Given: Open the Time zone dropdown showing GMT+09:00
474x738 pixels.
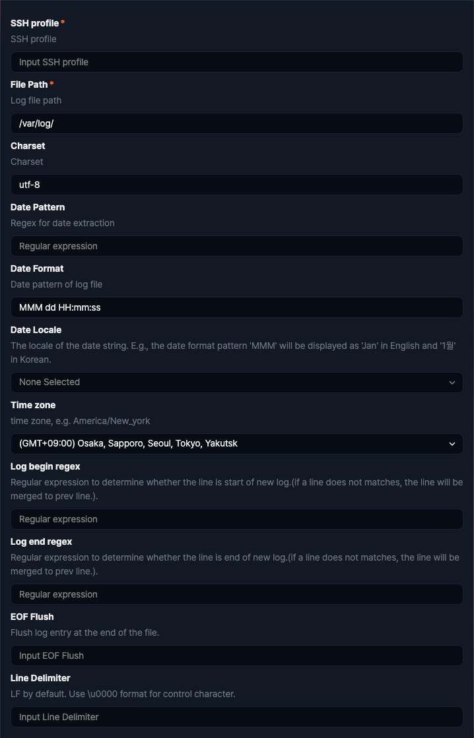Looking at the screenshot, I should [236, 444].
